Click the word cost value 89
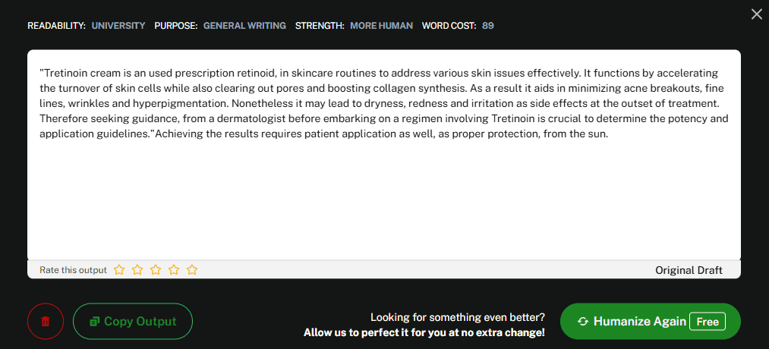 click(x=488, y=26)
